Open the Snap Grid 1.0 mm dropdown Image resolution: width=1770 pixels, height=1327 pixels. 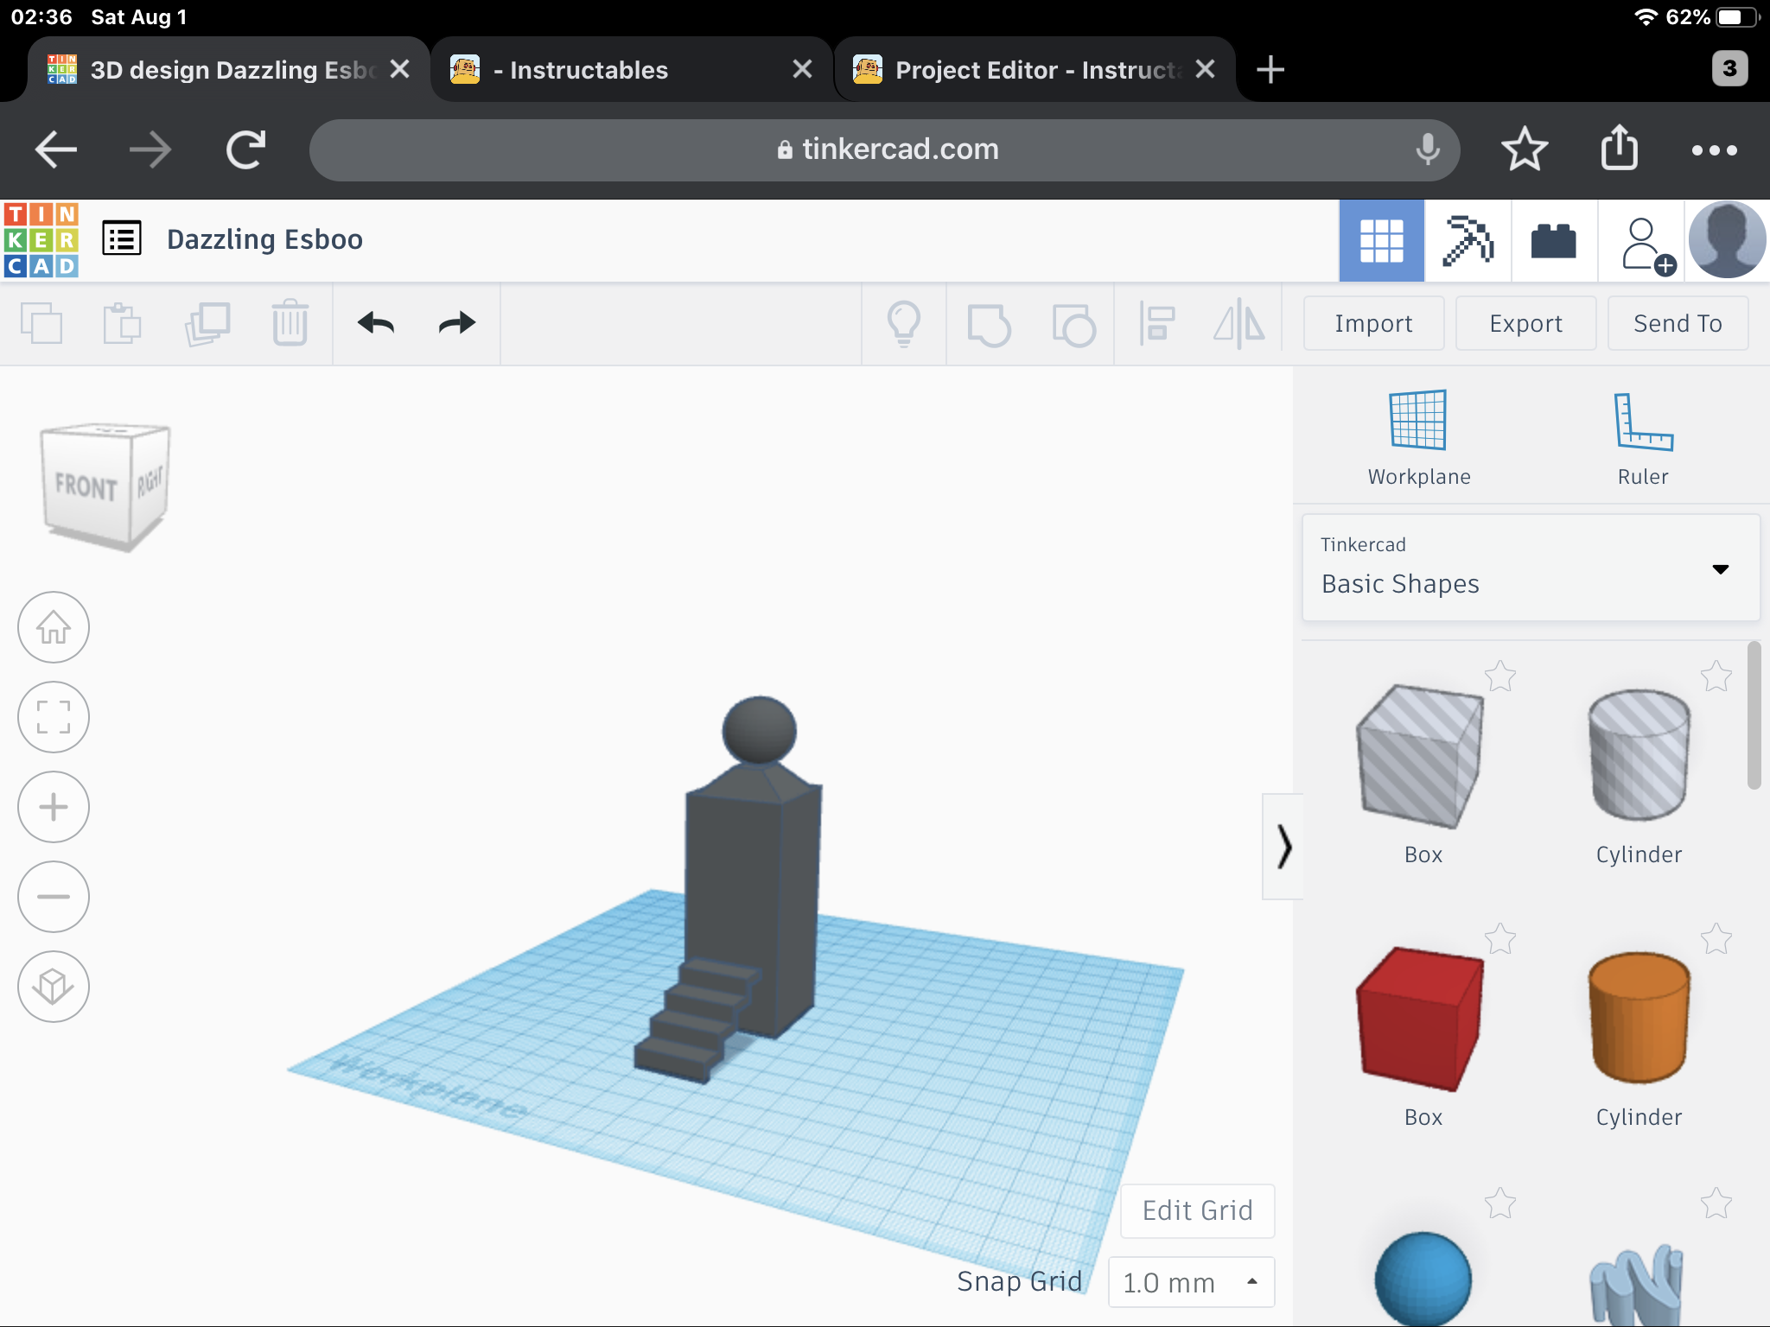coord(1191,1282)
